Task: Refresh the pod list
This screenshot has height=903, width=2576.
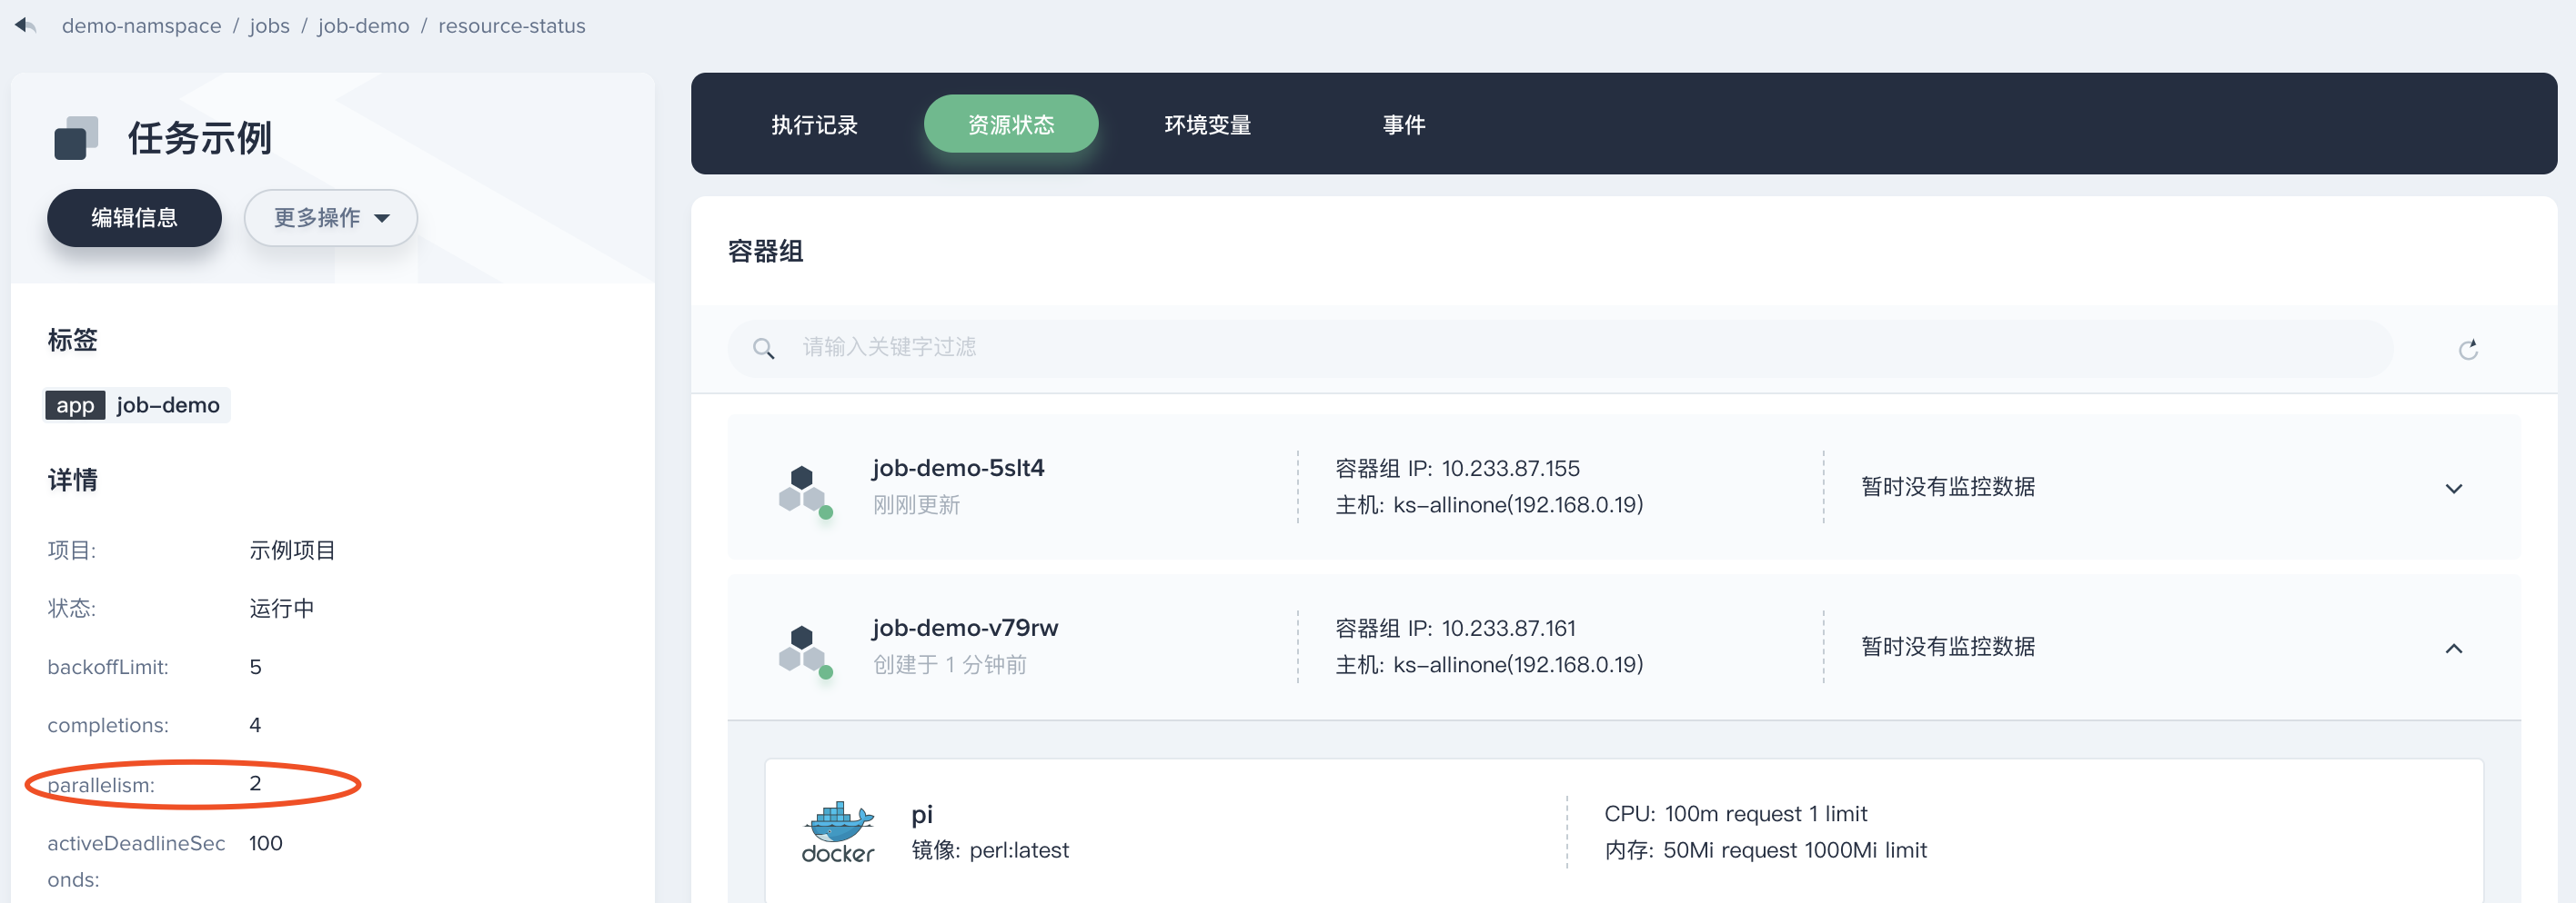Action: tap(2468, 349)
